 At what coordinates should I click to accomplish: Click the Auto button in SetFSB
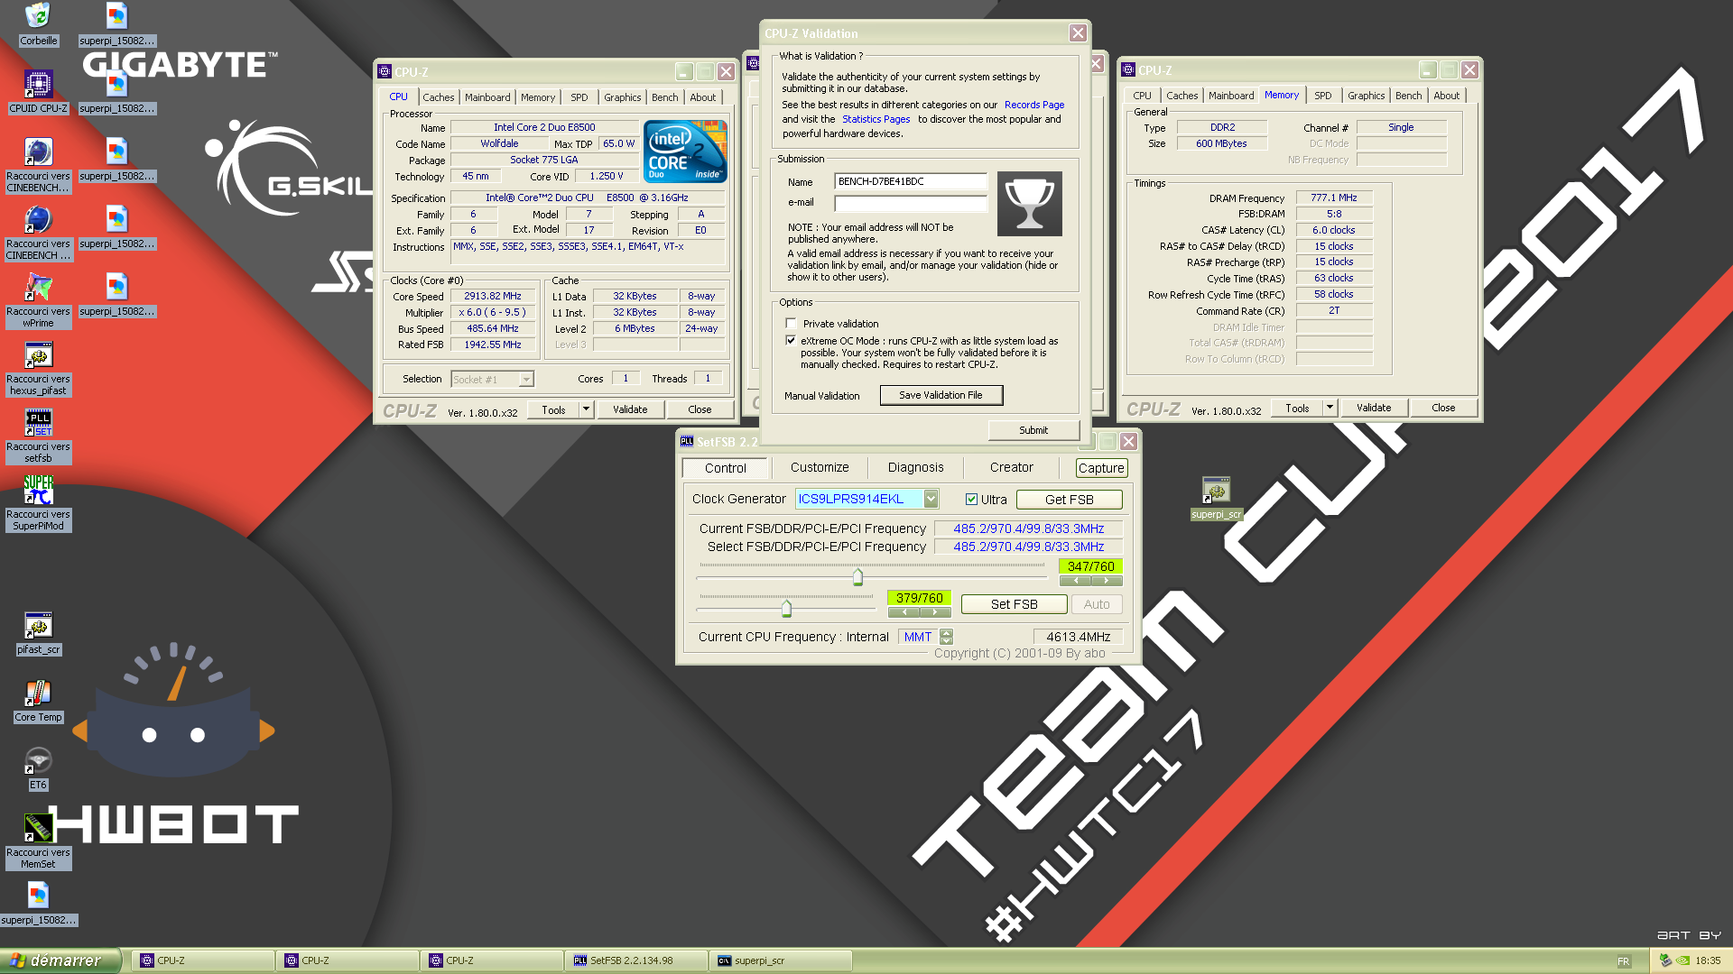(x=1097, y=604)
